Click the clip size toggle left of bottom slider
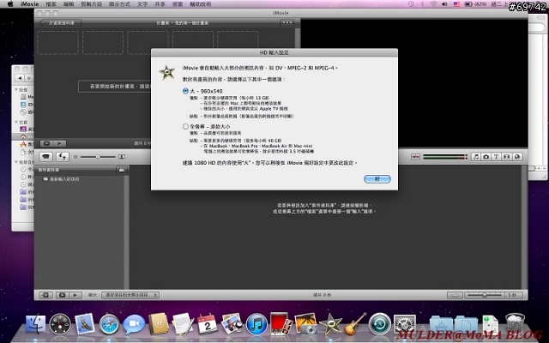The image size is (549, 343). coord(455,295)
